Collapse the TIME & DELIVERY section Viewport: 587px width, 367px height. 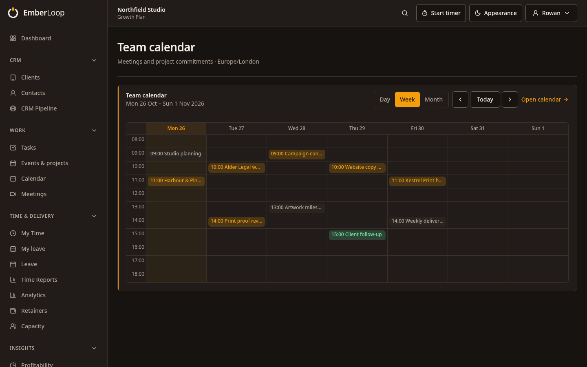point(94,216)
